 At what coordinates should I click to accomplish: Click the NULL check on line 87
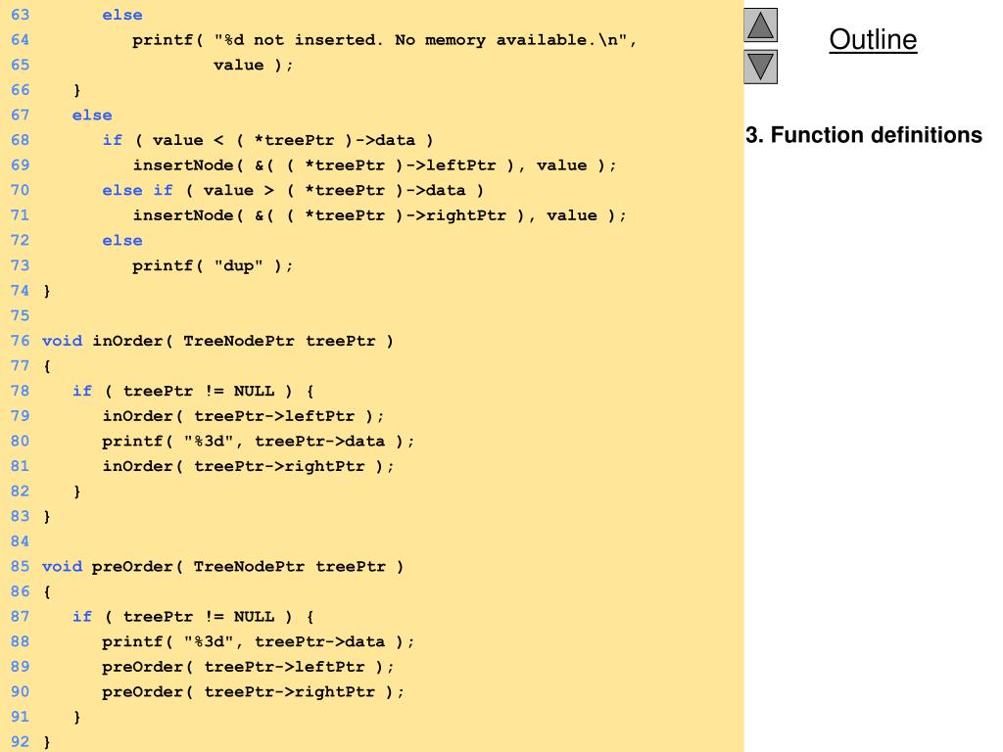(198, 617)
